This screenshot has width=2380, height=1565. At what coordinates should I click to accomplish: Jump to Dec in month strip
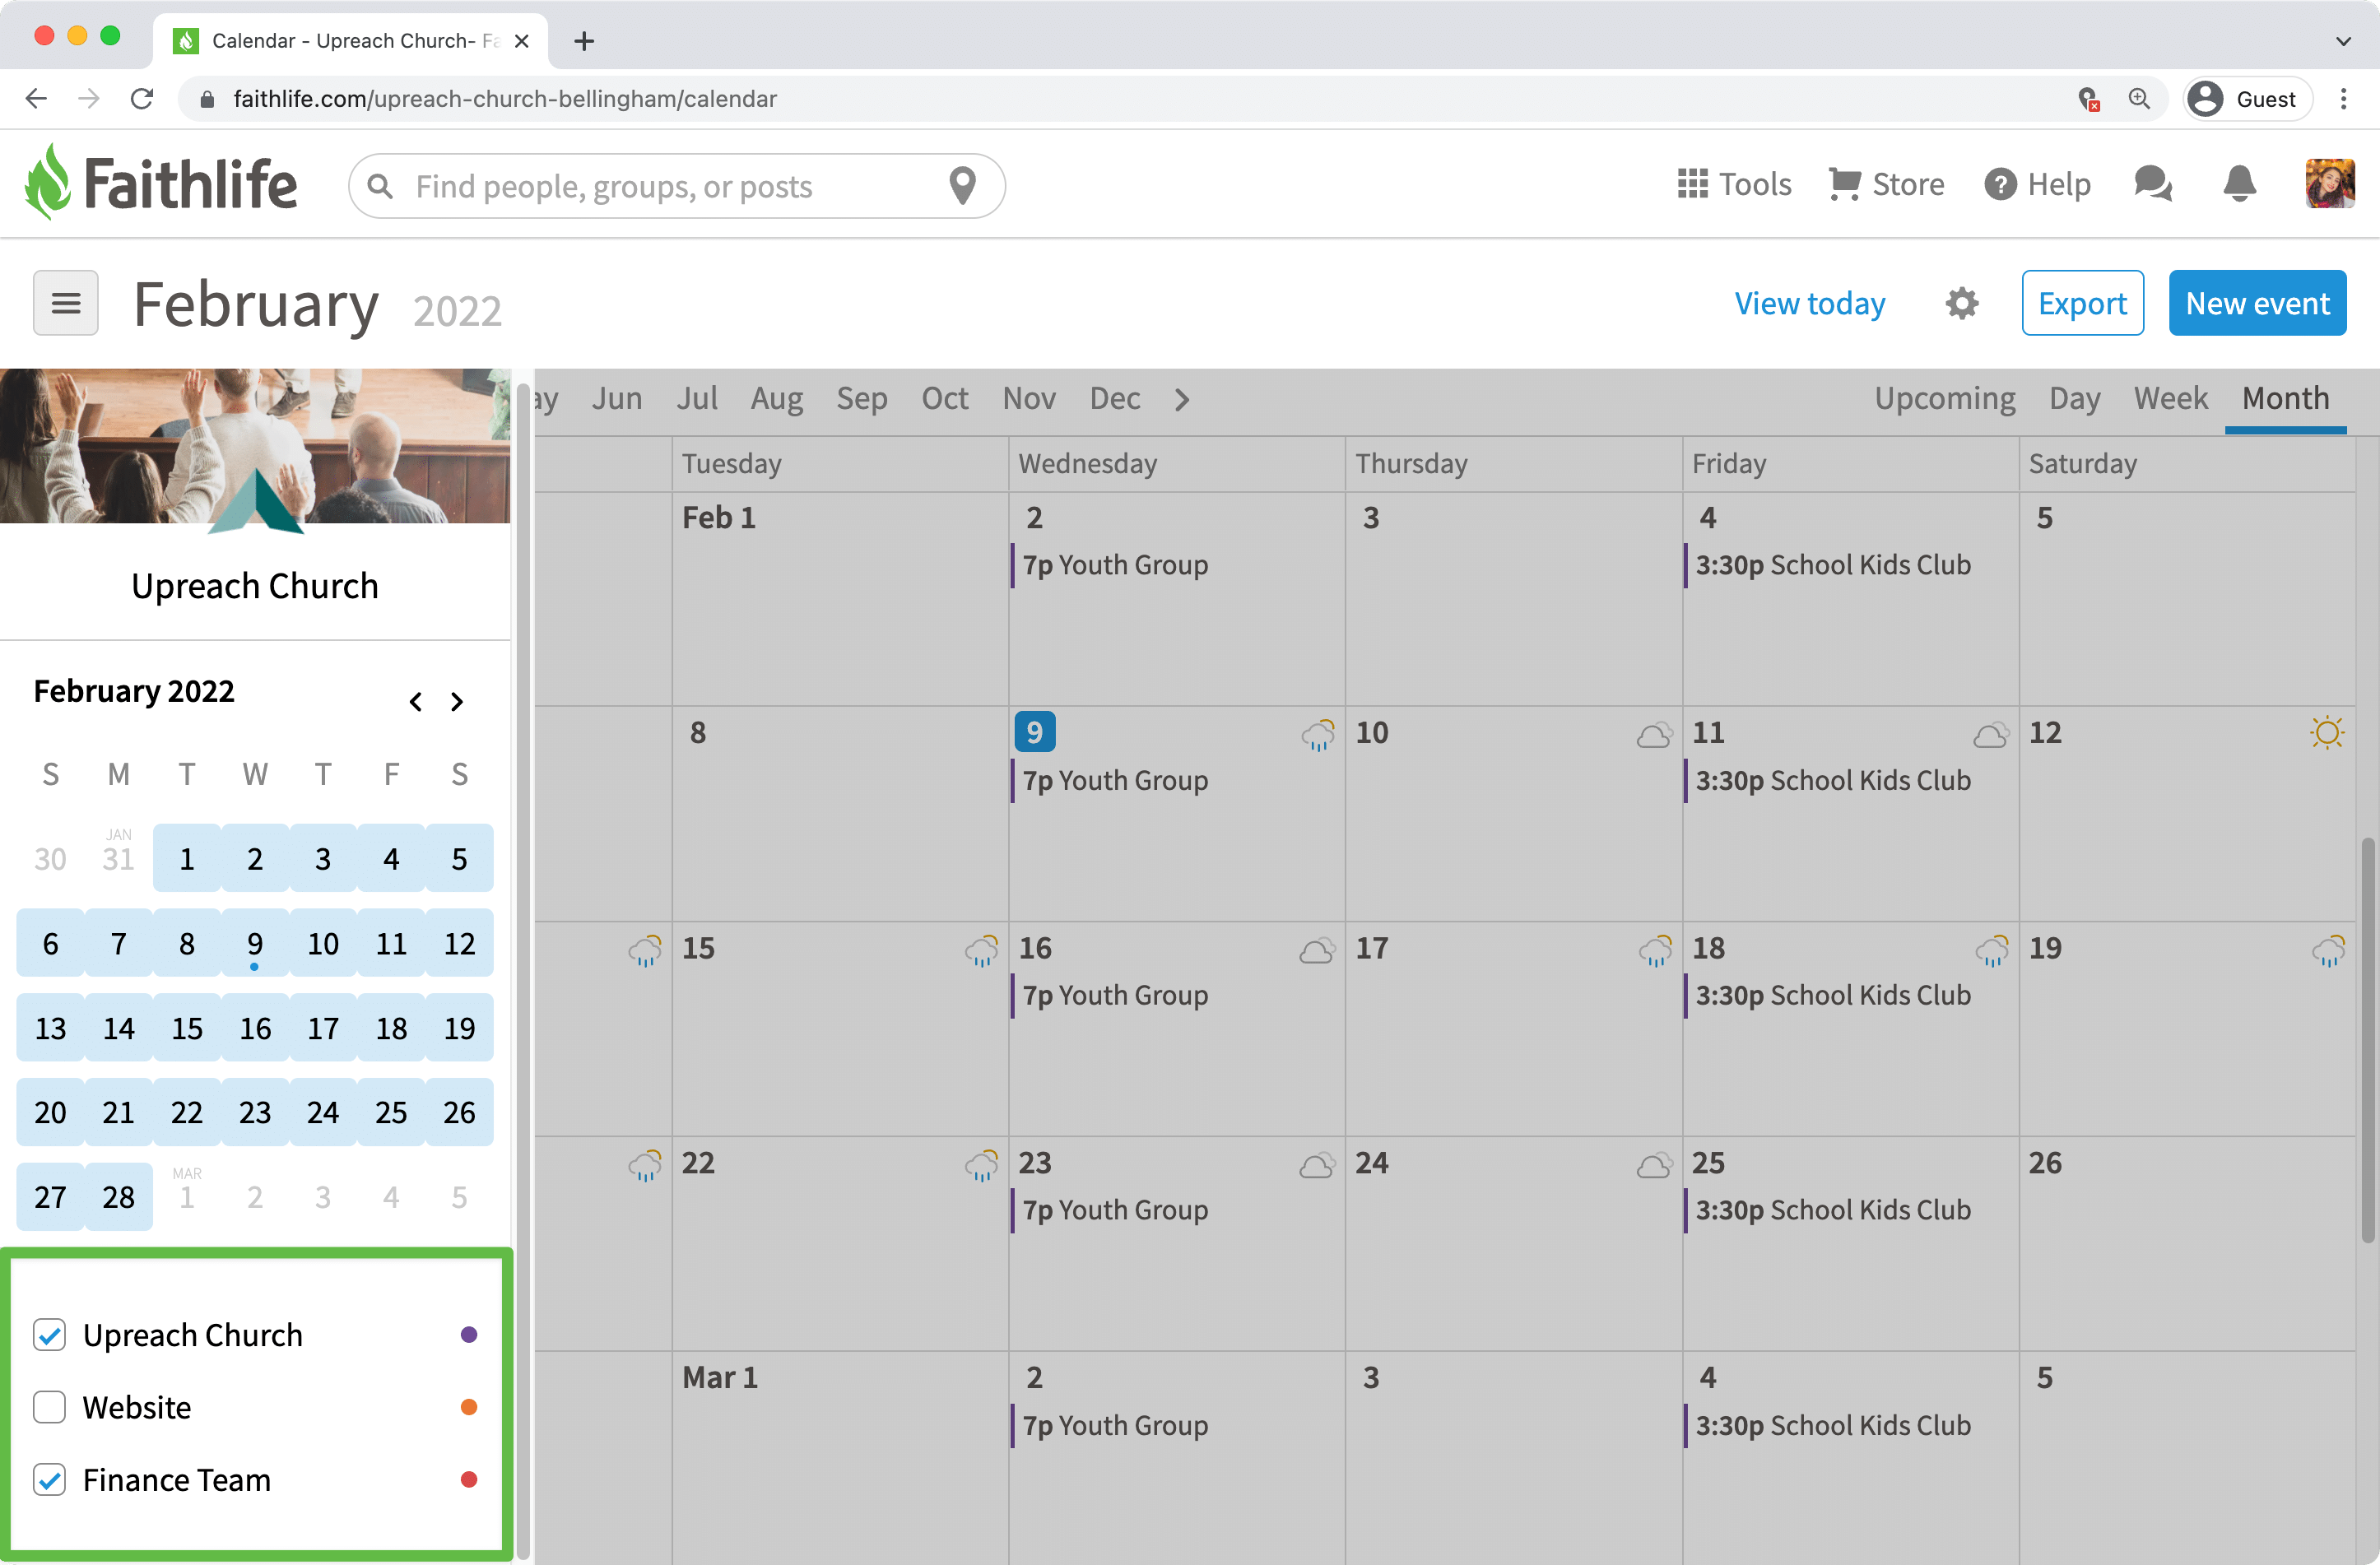(1114, 398)
